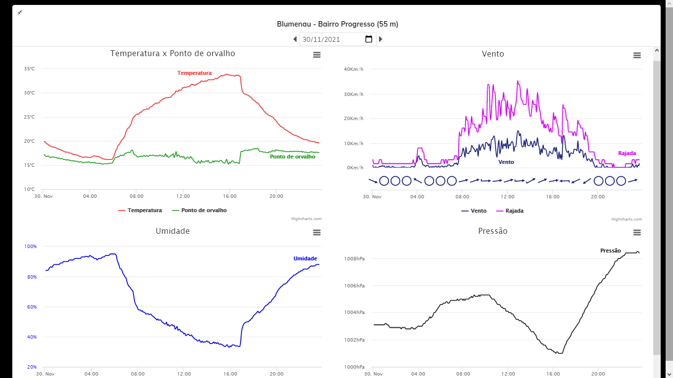Click the Temperatura x Ponto de orvalho title
The width and height of the screenshot is (673, 378).
(x=172, y=53)
